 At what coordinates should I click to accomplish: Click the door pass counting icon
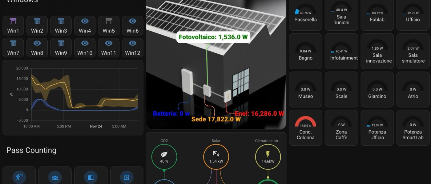[91, 177]
